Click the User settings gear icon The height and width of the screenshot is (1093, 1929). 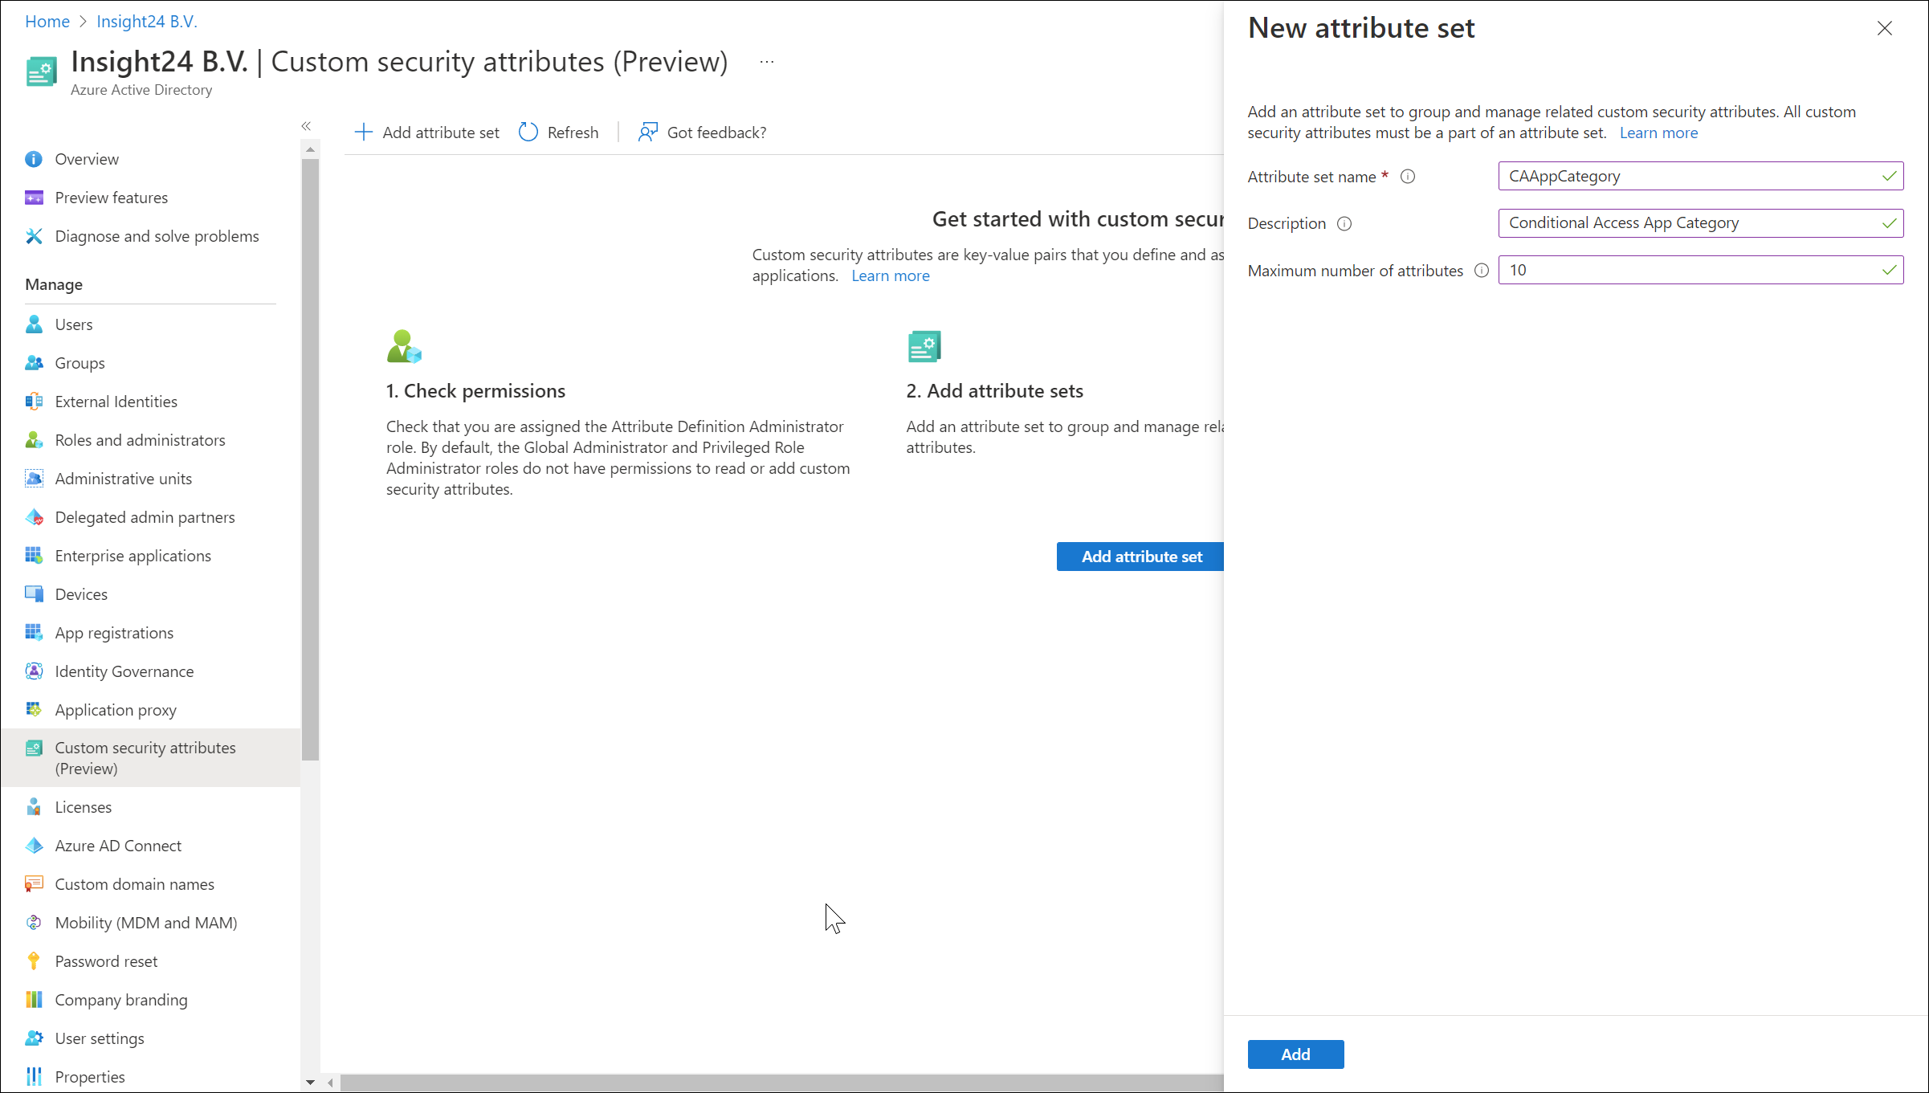click(34, 1038)
